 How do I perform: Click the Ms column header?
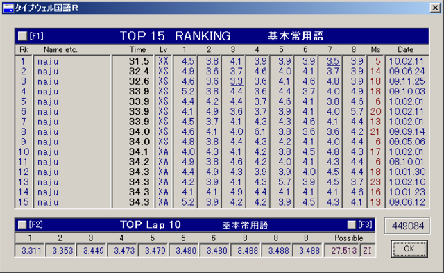click(x=375, y=49)
